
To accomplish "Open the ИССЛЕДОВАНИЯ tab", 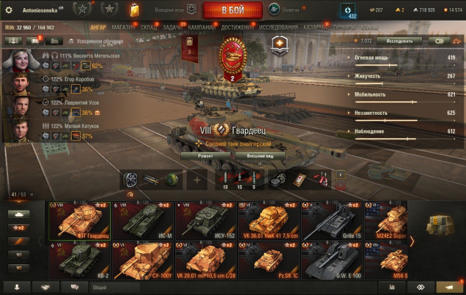I will 278,27.
